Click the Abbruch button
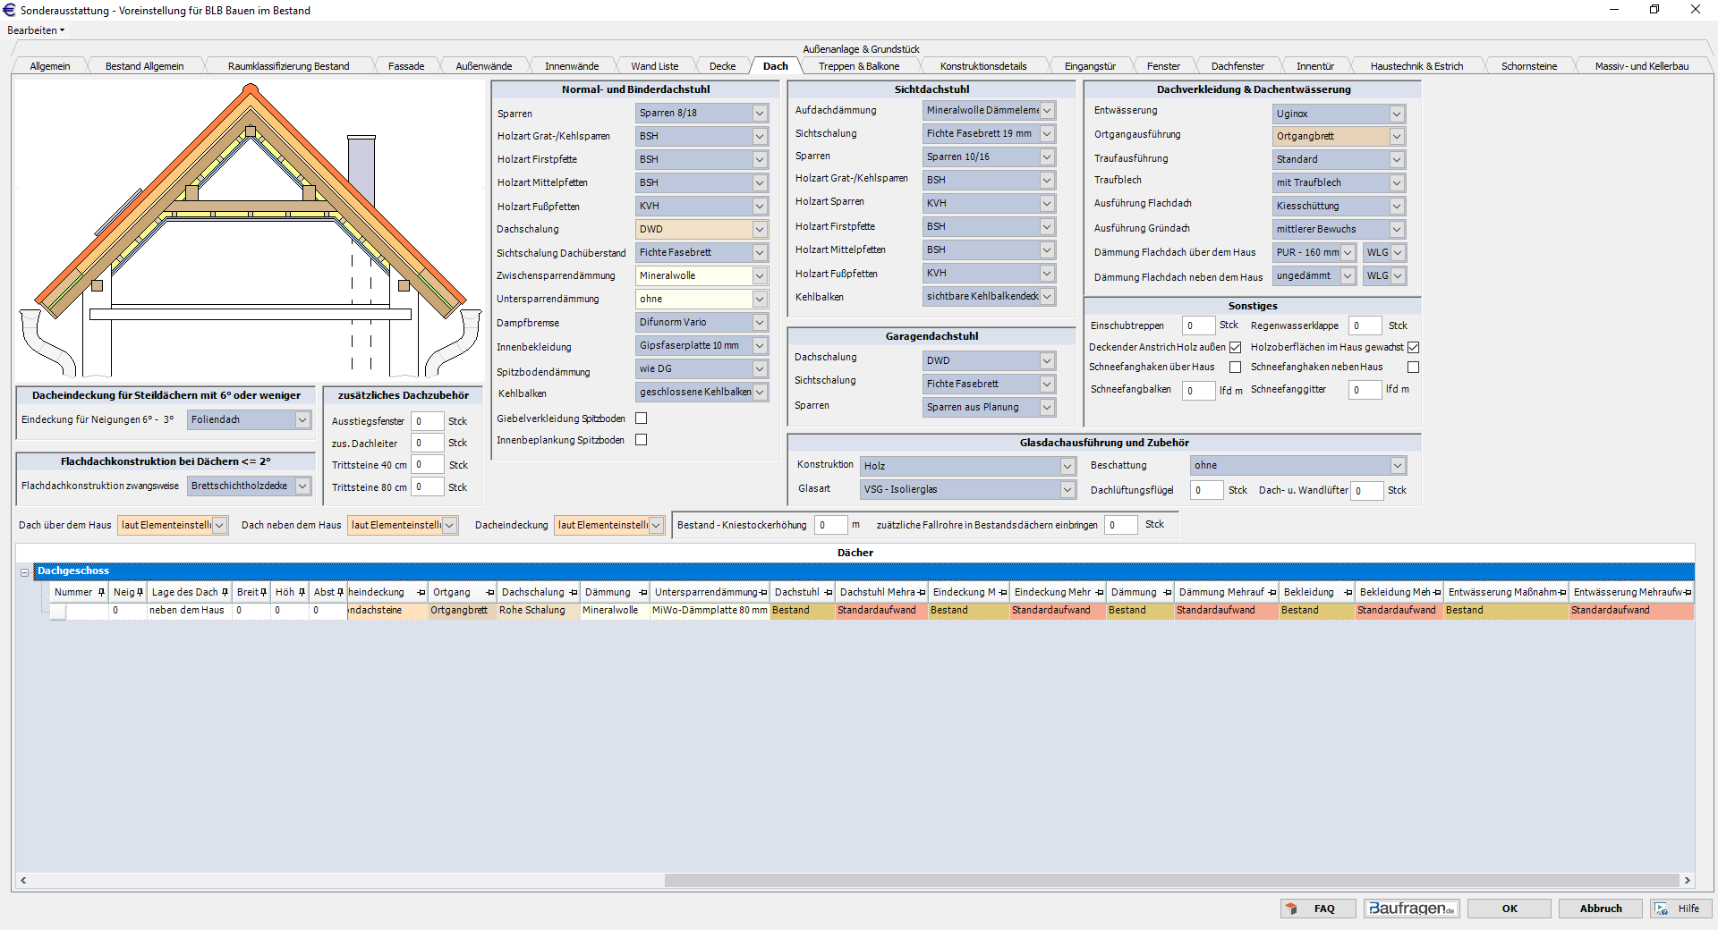 coord(1600,909)
